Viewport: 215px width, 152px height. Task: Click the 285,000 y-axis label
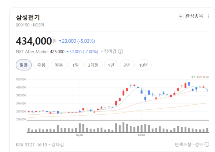click(21, 111)
